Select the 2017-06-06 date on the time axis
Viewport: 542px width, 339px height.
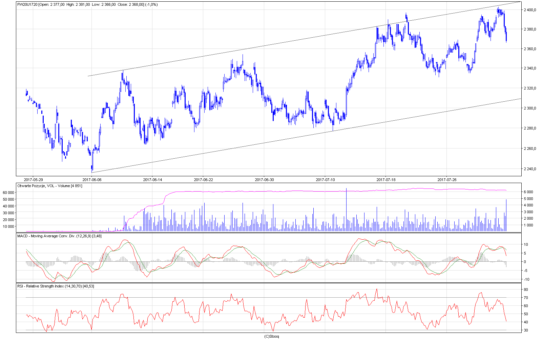pyautogui.click(x=92, y=180)
